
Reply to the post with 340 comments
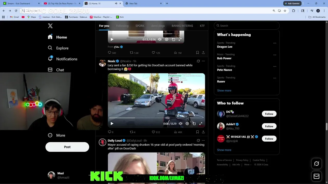pos(112,53)
